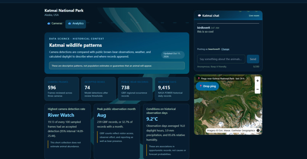Click the pin icon in map pings label
This screenshot has width=307, height=159.
(199, 79)
